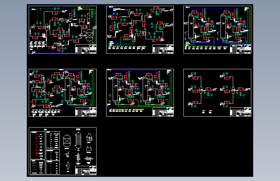Select the drawing sheet containing the crossed reactor vessel
This screenshot has width=280, height=181.
pyautogui.click(x=63, y=30)
